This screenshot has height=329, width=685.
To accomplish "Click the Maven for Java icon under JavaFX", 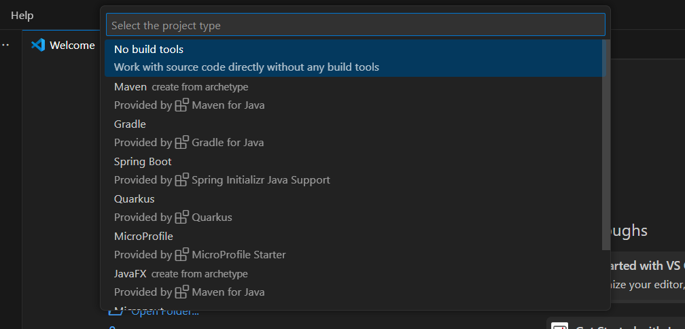I will [x=181, y=292].
